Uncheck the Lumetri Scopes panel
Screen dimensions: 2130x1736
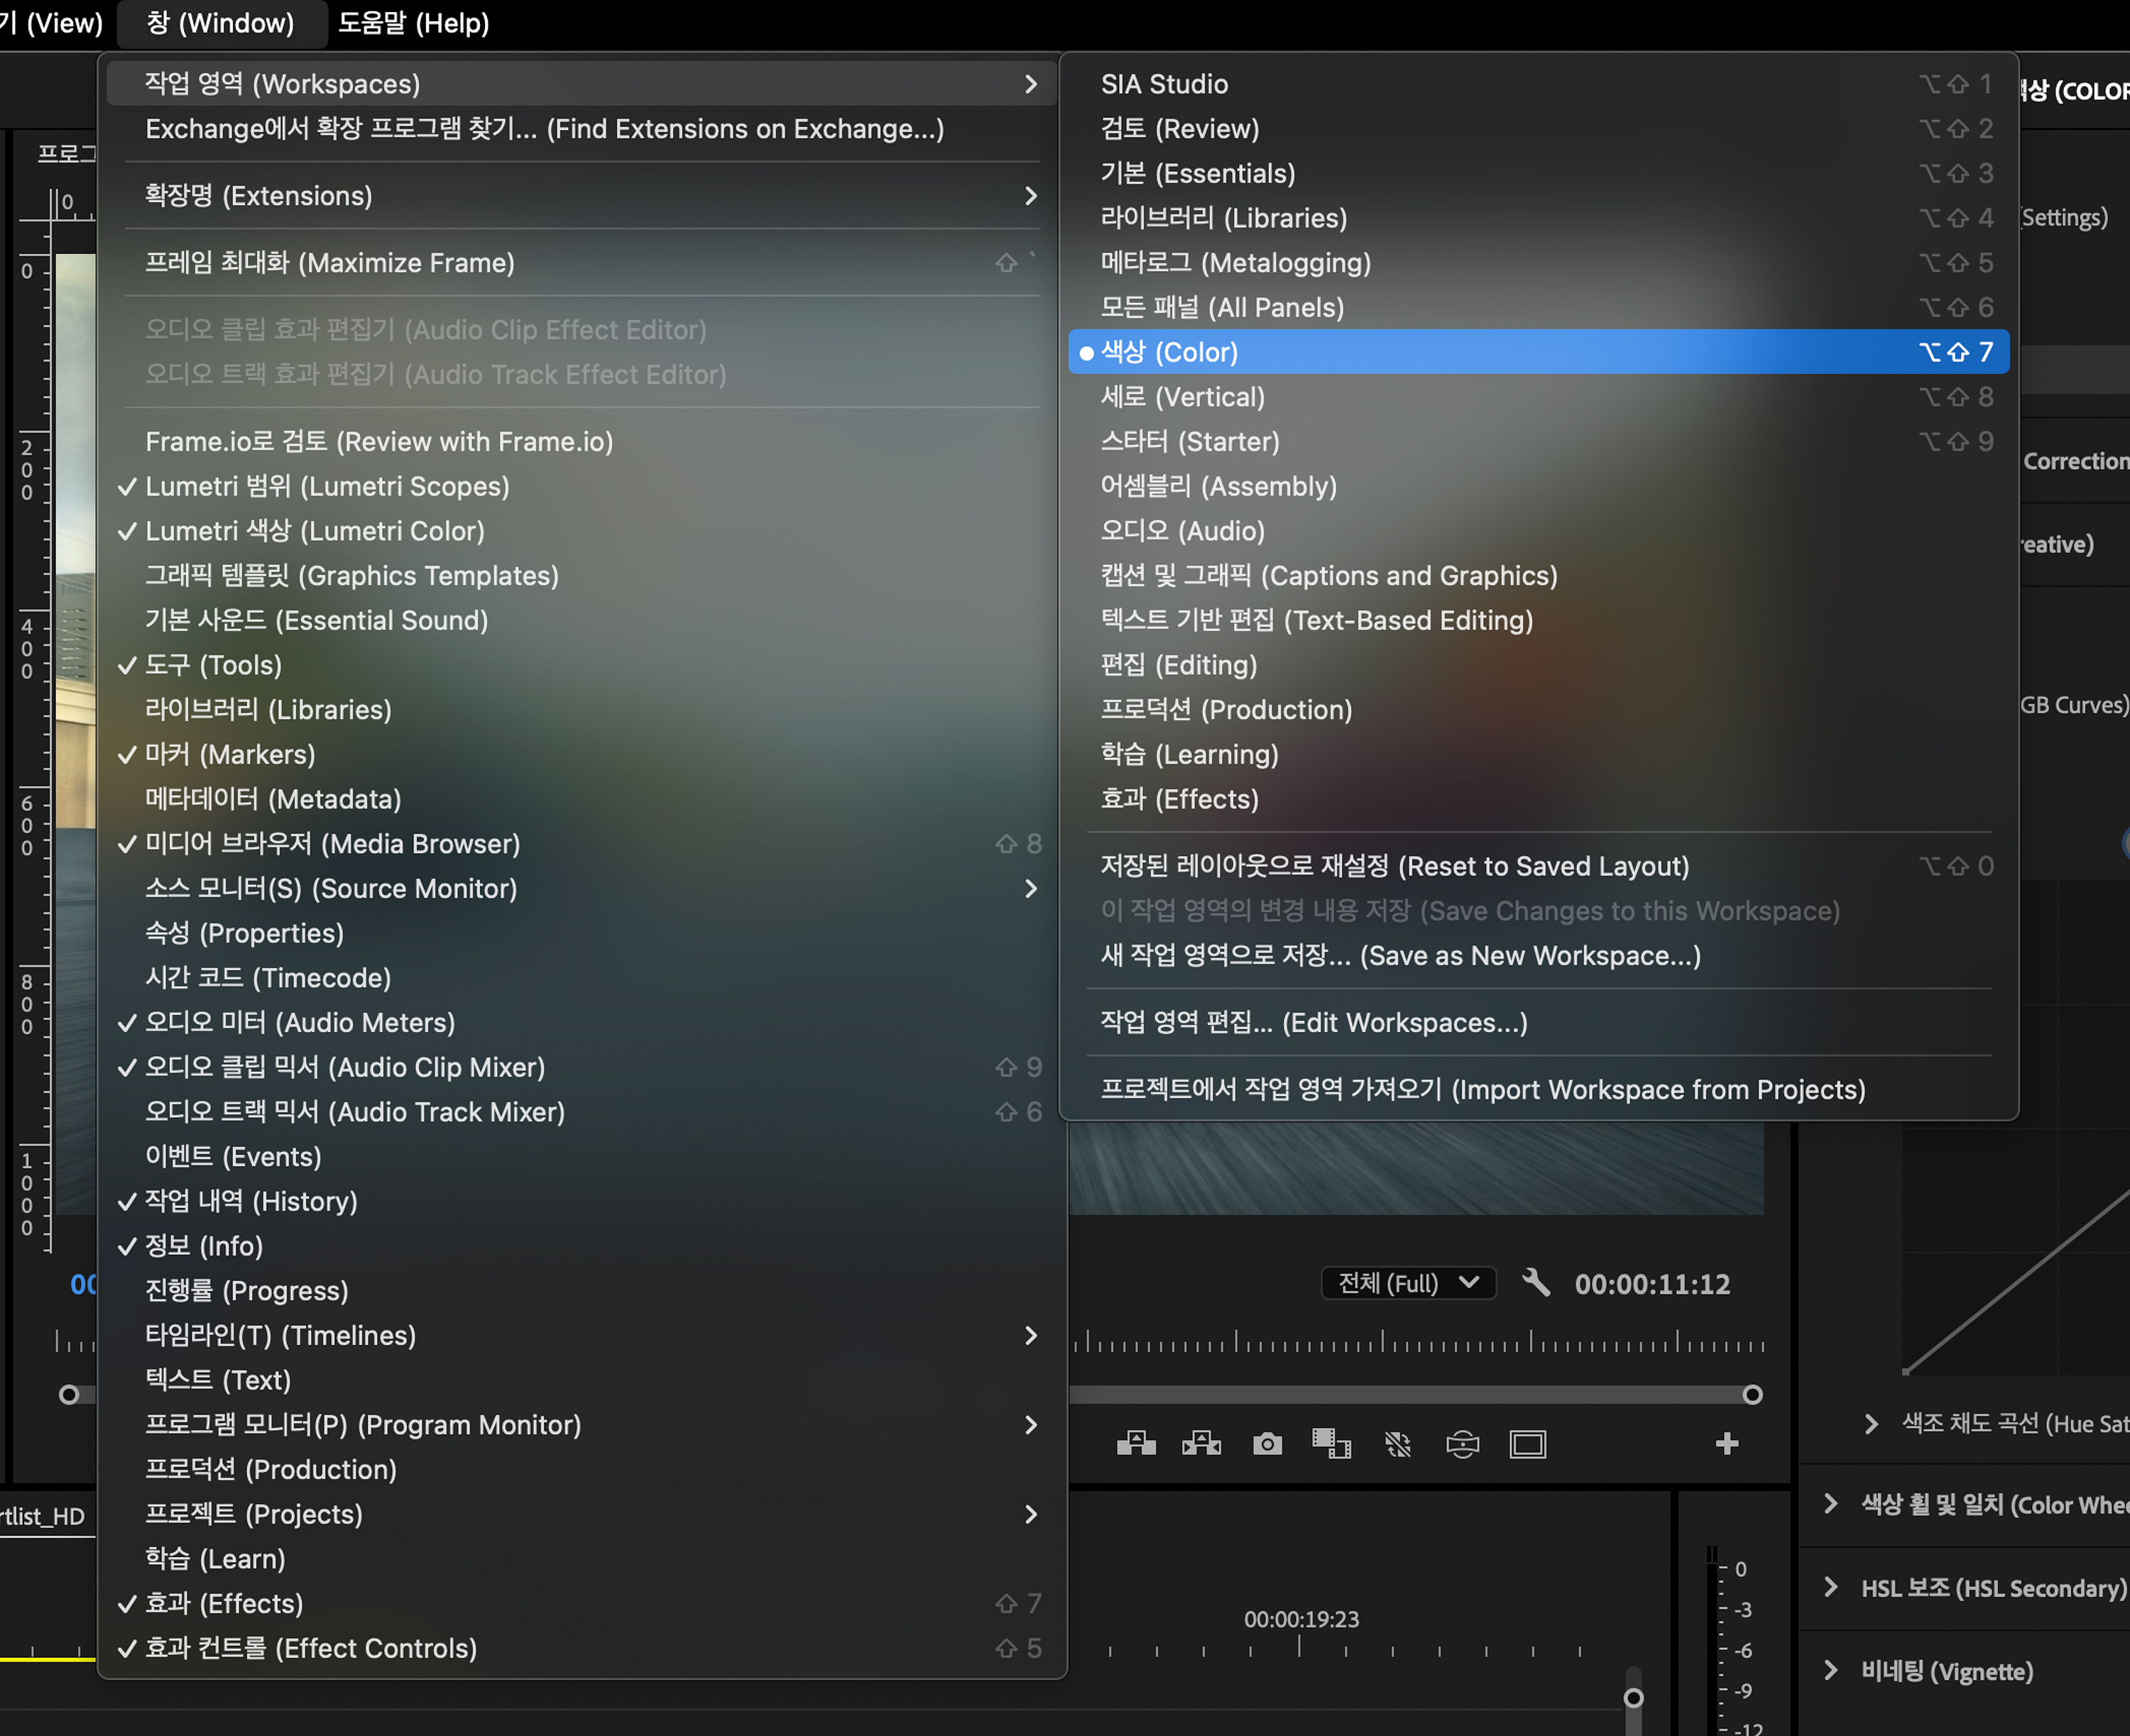pyautogui.click(x=327, y=486)
